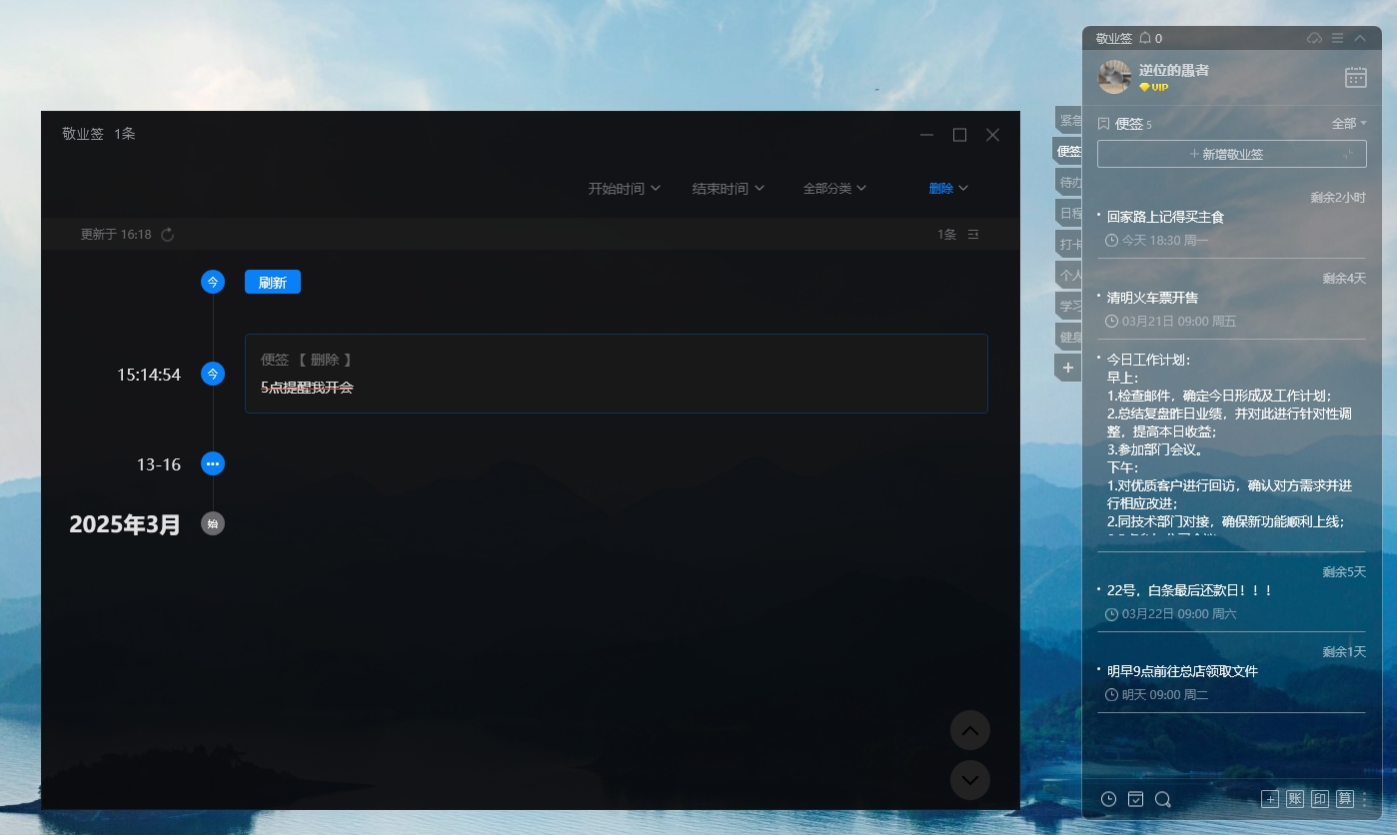1397x835 pixels.
Task: Open the note 清明火车票开售
Action: (x=1152, y=298)
